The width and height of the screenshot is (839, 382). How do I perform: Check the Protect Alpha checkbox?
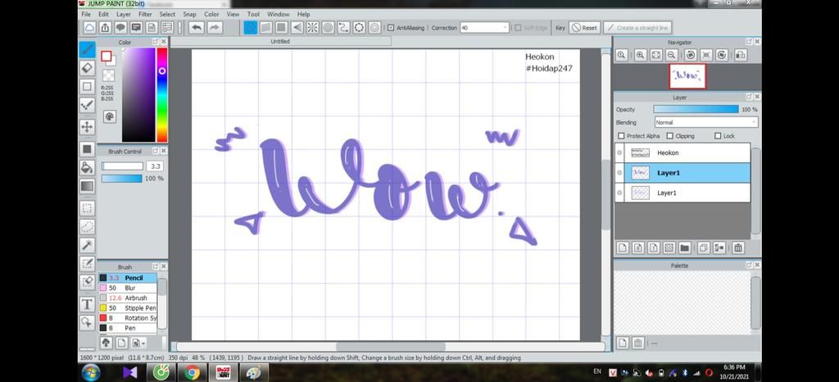[x=621, y=136]
